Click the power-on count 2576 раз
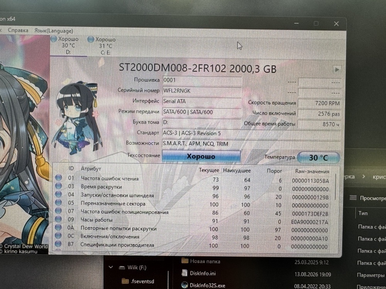Screen dimensions: 386x289 tap(319, 114)
